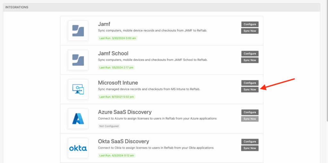Image resolution: width=328 pixels, height=163 pixels.
Task: Click the Jamf School logo icon
Action: tap(78, 60)
